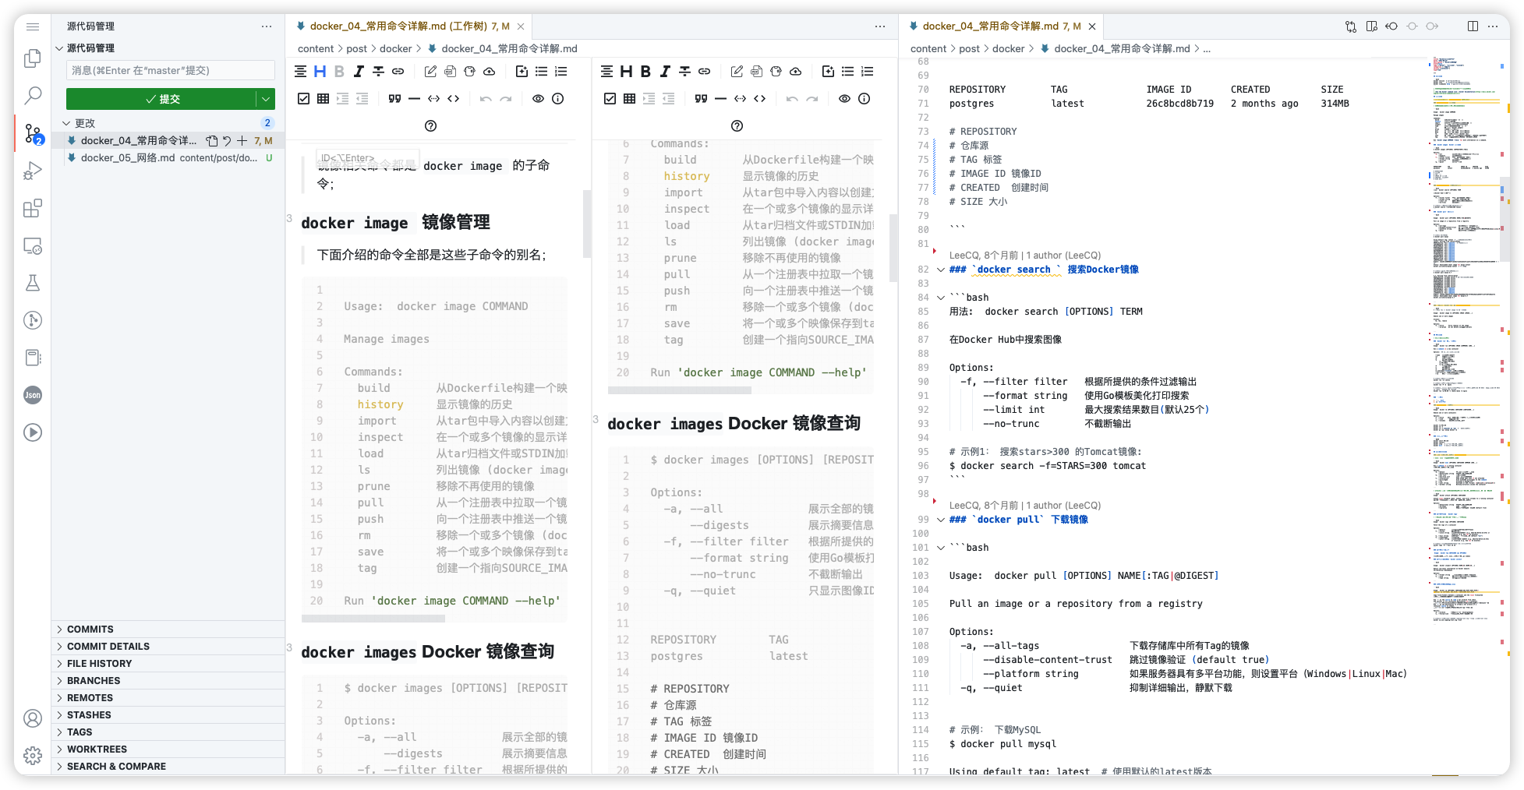Insert a hyperlink using the link icon
The image size is (1524, 790).
(x=398, y=71)
